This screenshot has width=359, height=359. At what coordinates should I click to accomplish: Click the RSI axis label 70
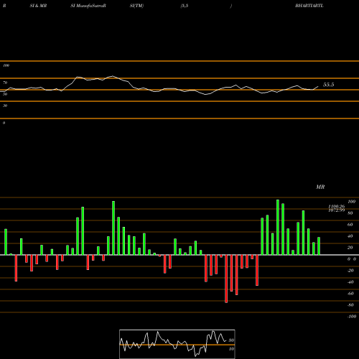5,83
